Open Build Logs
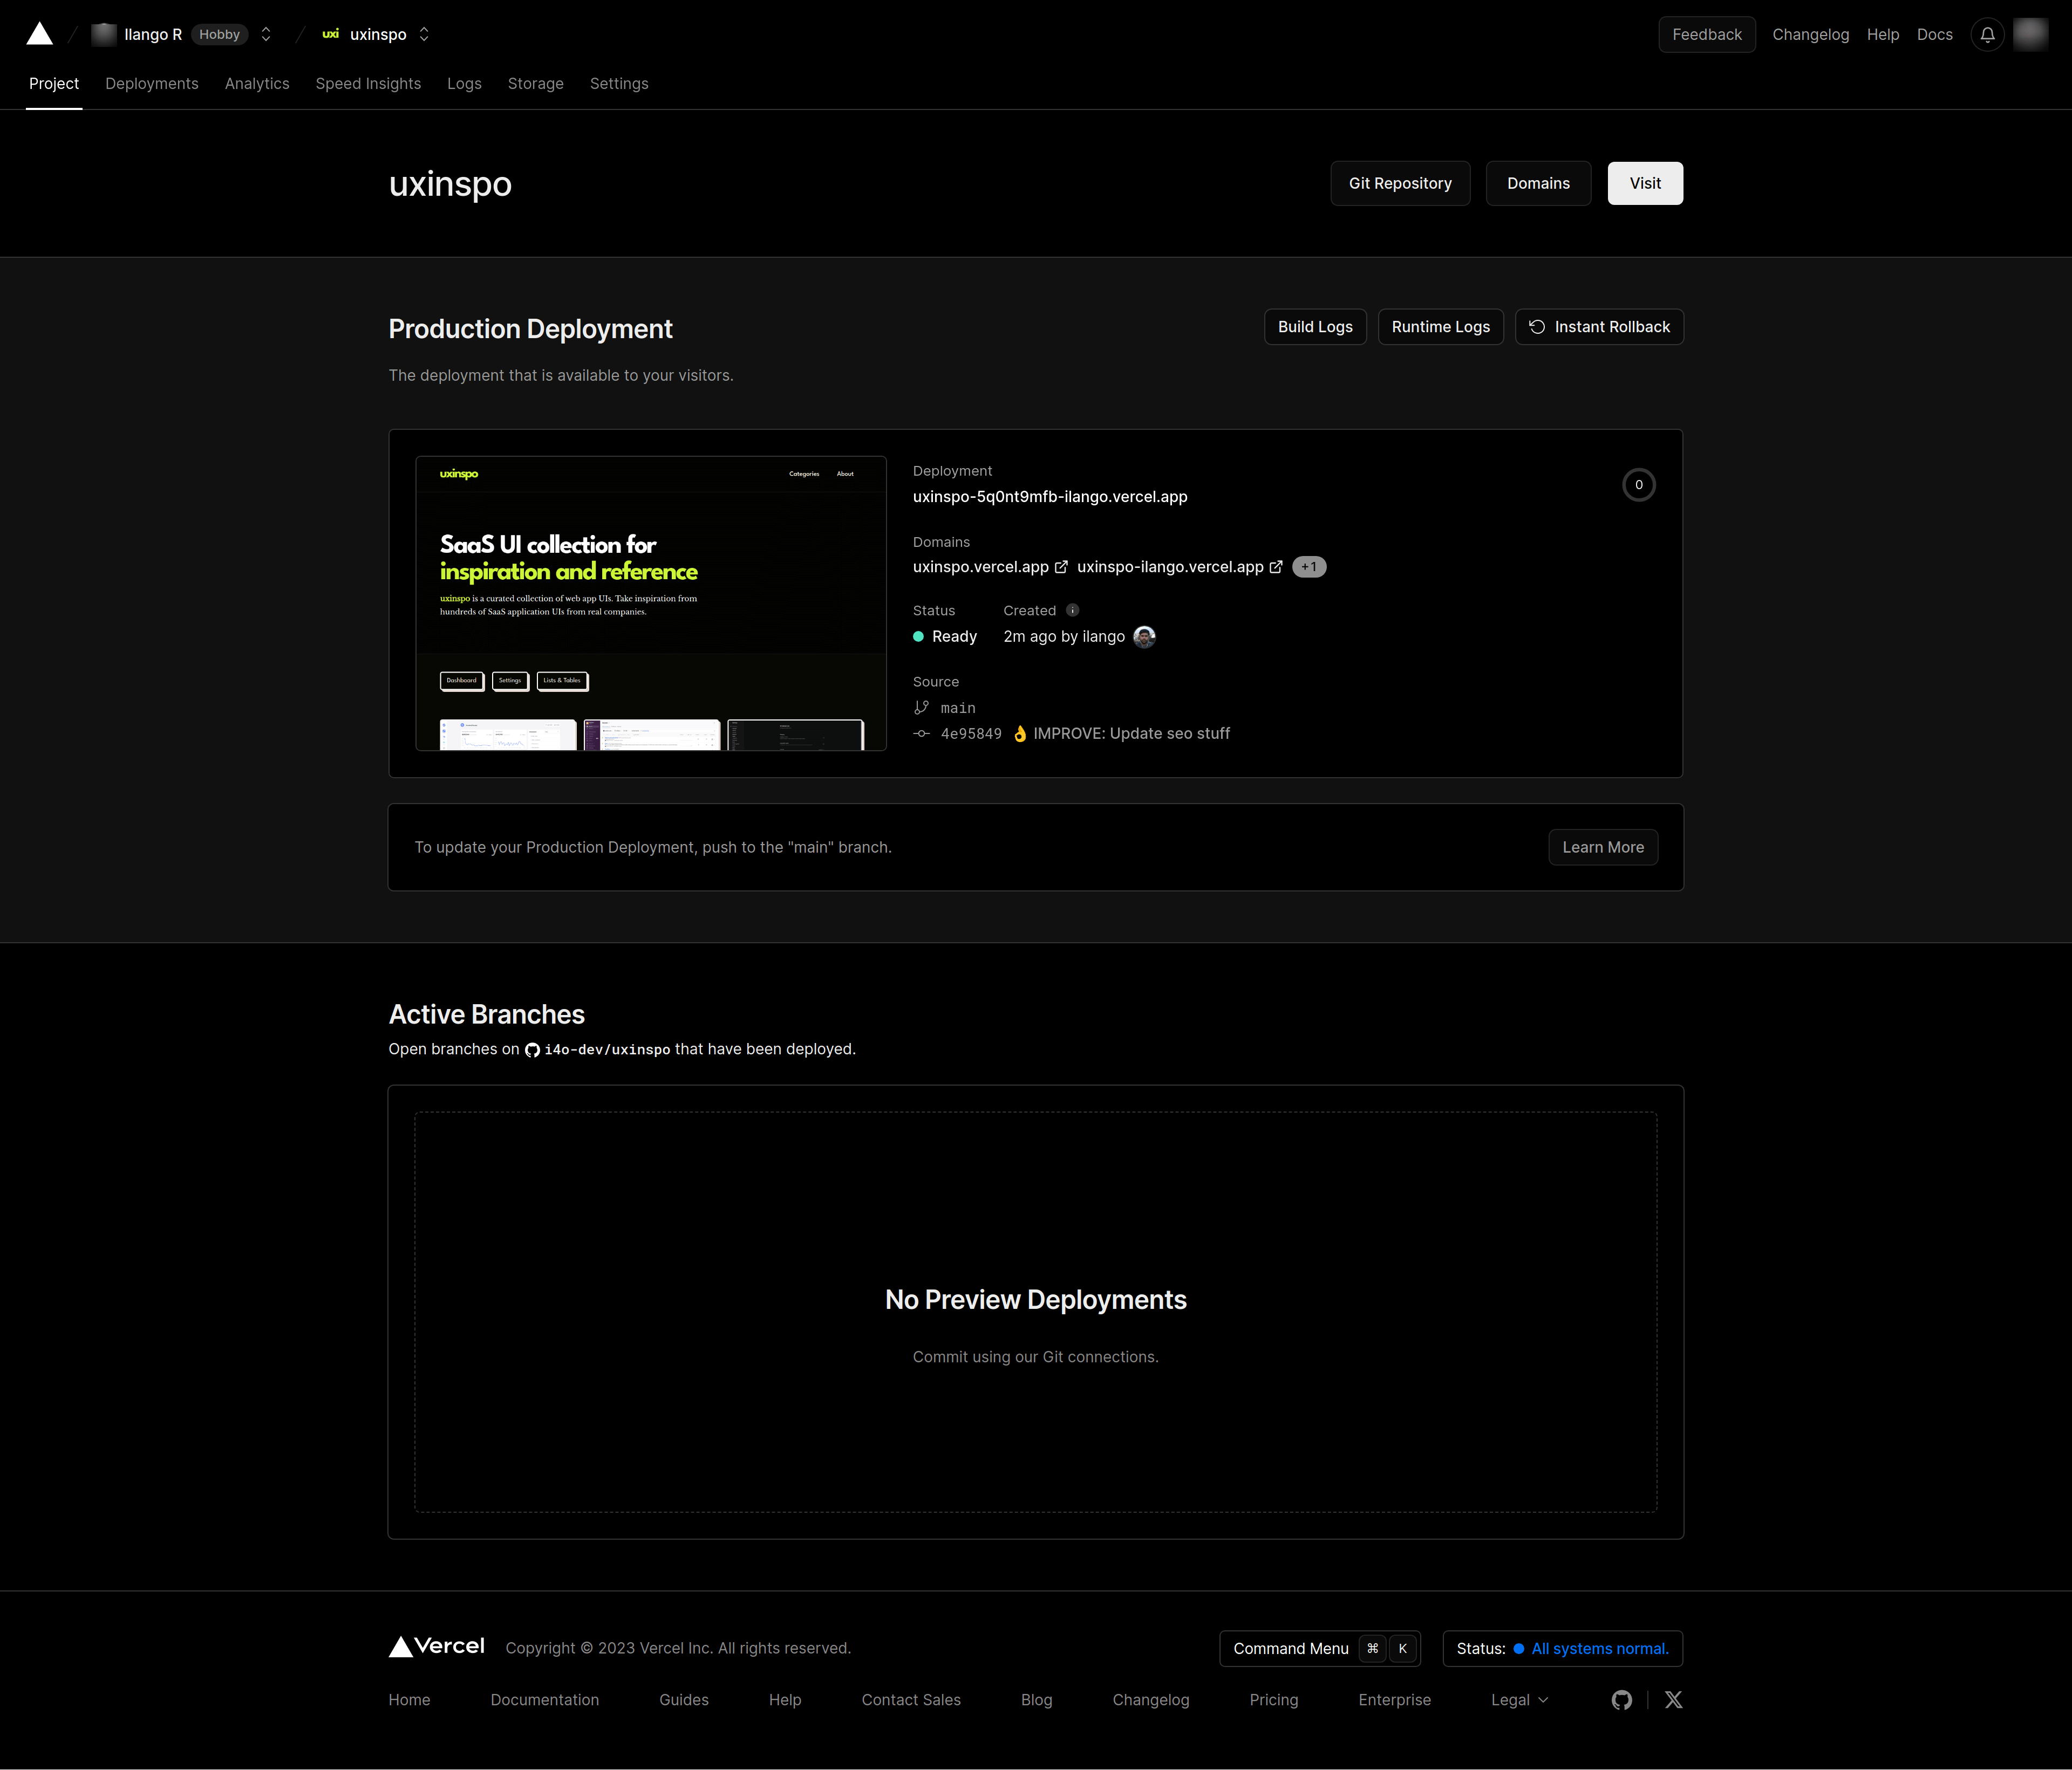Screen dimensions: 2072x1770 tap(1315, 327)
